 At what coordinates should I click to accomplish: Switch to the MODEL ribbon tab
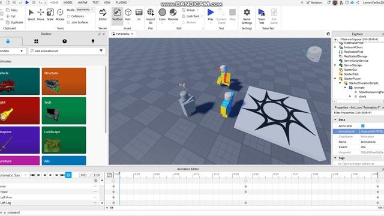pos(68,2)
